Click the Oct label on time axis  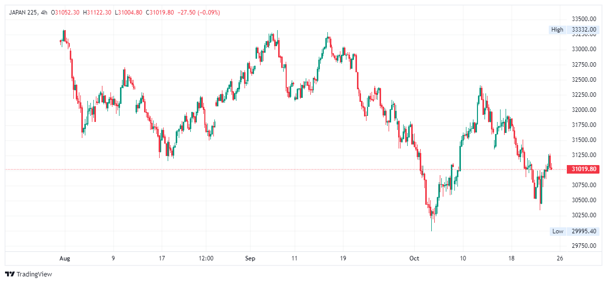tap(414, 258)
